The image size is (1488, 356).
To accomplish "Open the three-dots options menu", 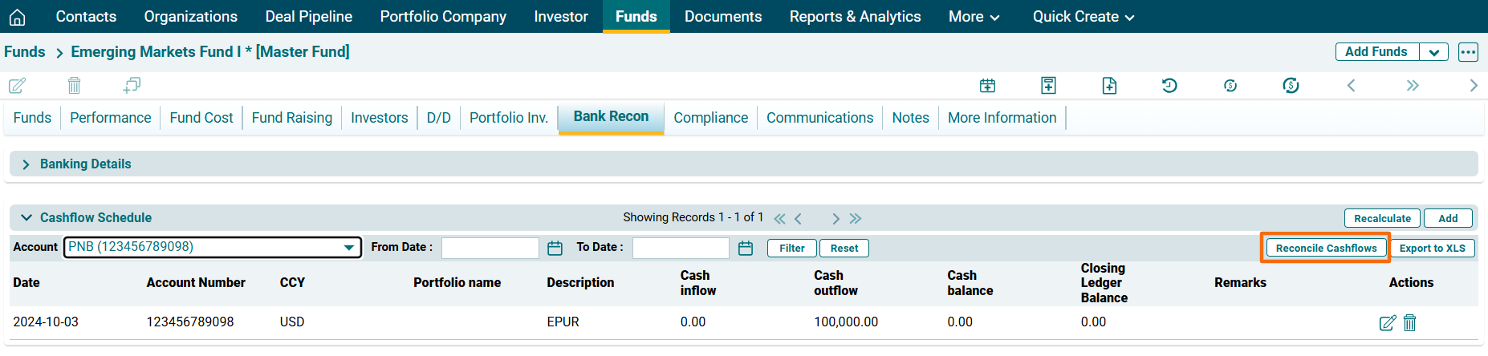I will point(1468,52).
